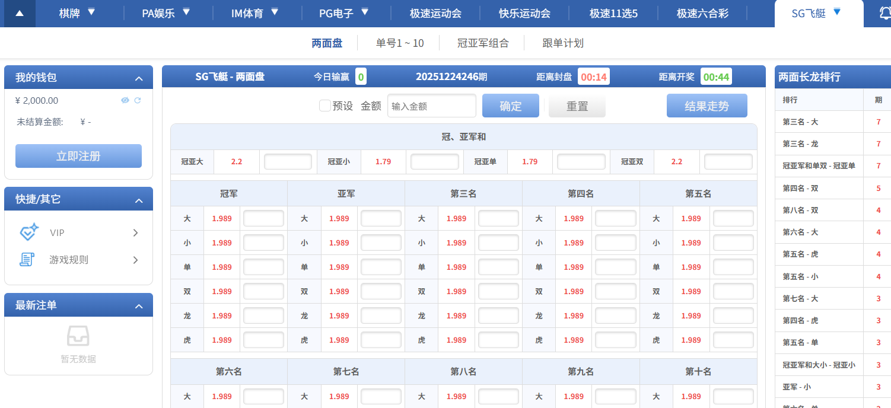Open the 游戏规则 game rules icon
This screenshot has width=891, height=408.
tap(27, 259)
